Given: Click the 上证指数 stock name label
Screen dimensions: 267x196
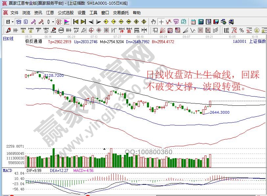Looking at the screenshot, I should click(257, 42).
